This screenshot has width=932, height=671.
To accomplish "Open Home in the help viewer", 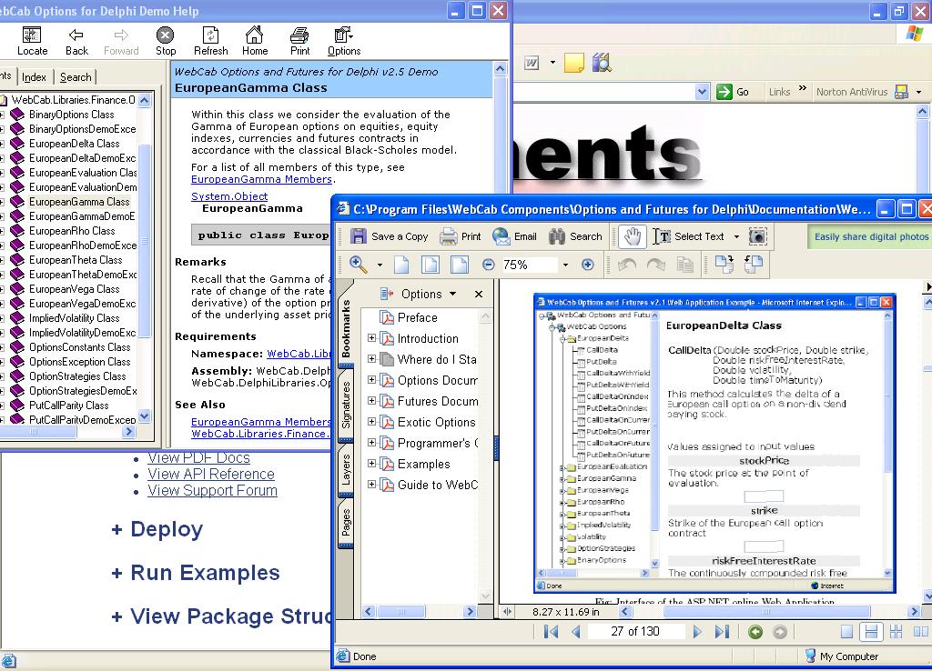I will (255, 42).
